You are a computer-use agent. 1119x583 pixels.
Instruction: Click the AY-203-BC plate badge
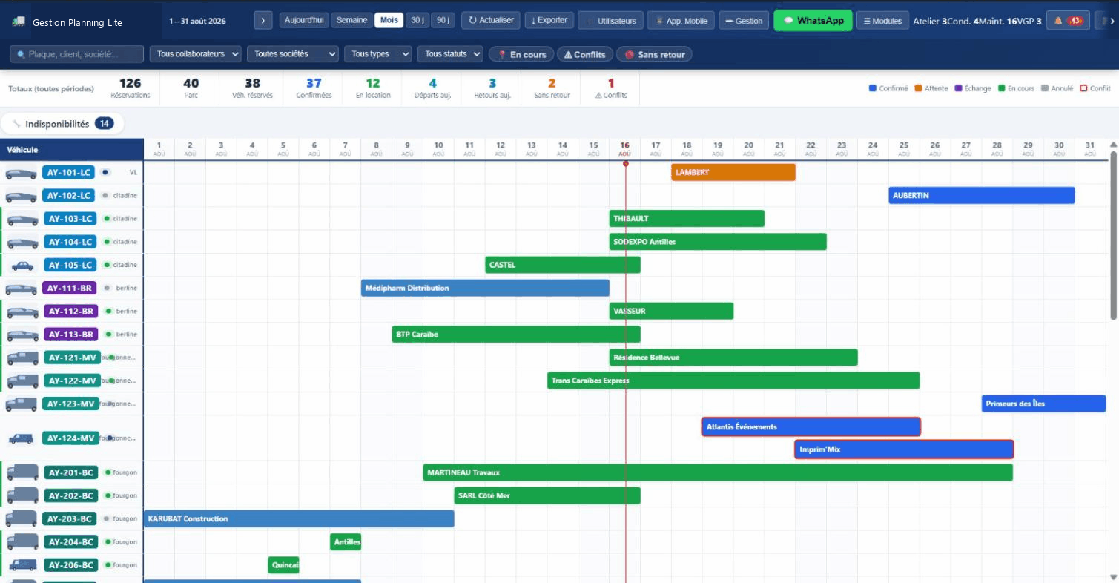[70, 518]
